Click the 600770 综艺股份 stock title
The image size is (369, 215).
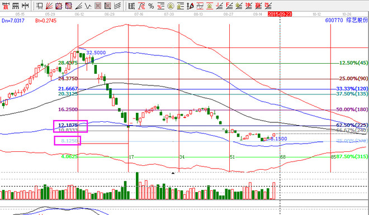point(346,21)
